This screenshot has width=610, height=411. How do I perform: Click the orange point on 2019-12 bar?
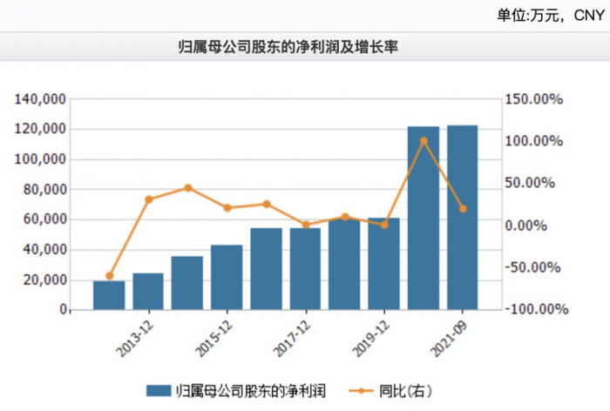pyautogui.click(x=384, y=225)
